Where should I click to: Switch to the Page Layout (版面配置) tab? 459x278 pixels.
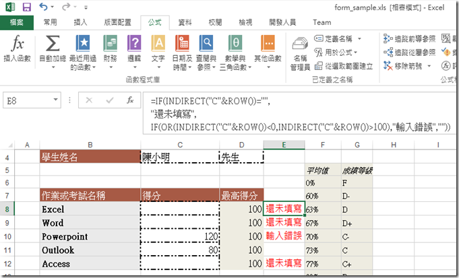click(x=118, y=22)
